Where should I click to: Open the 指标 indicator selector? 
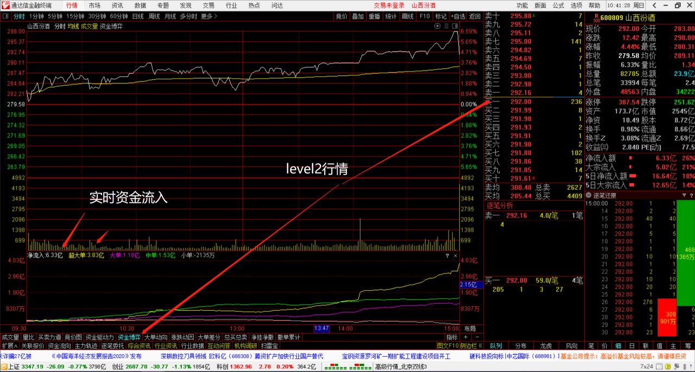pos(452,337)
